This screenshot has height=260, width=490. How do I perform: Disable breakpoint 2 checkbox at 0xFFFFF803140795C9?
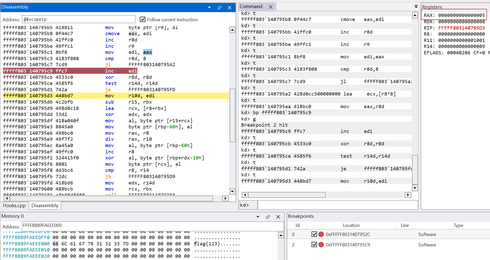[x=314, y=245]
